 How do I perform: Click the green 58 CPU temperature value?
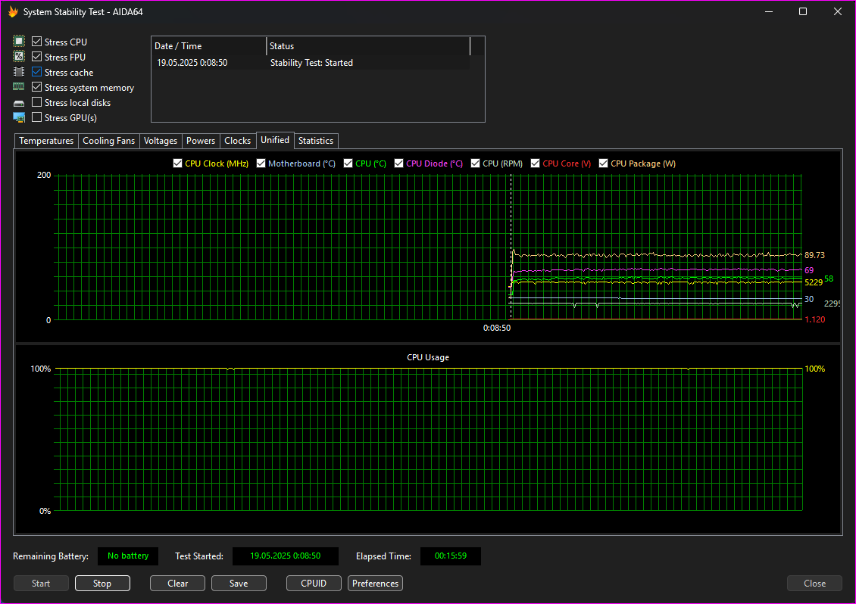tap(829, 279)
